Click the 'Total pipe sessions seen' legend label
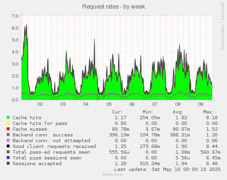The height and width of the screenshot is (180, 227). [47, 158]
